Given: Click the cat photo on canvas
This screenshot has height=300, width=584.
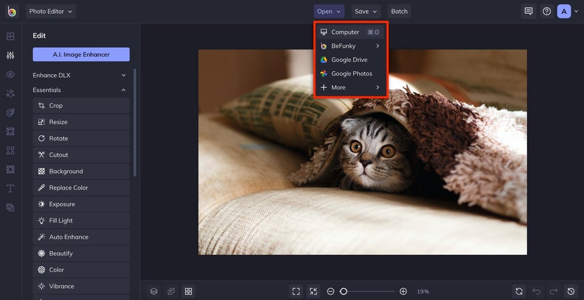Looking at the screenshot, I should click(x=363, y=152).
